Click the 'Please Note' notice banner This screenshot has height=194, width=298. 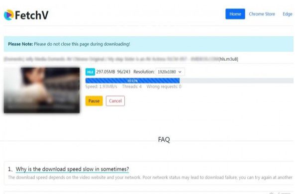pyautogui.click(x=149, y=44)
